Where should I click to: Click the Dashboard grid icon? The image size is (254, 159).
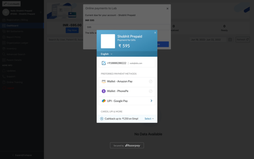[4, 25]
